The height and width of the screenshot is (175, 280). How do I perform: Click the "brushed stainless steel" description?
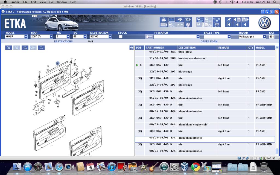192,59
